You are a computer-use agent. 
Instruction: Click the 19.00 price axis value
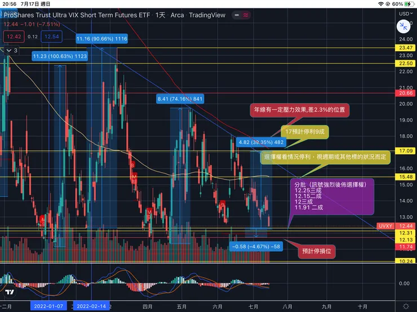coord(406,120)
